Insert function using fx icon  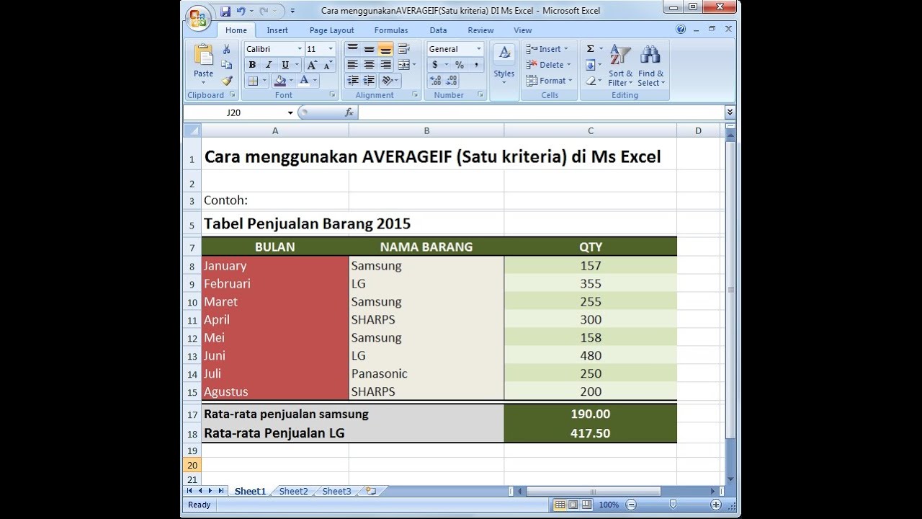point(349,112)
